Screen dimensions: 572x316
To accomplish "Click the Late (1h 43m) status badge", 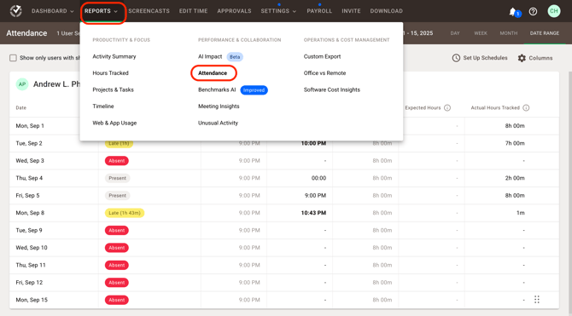I will pyautogui.click(x=125, y=213).
